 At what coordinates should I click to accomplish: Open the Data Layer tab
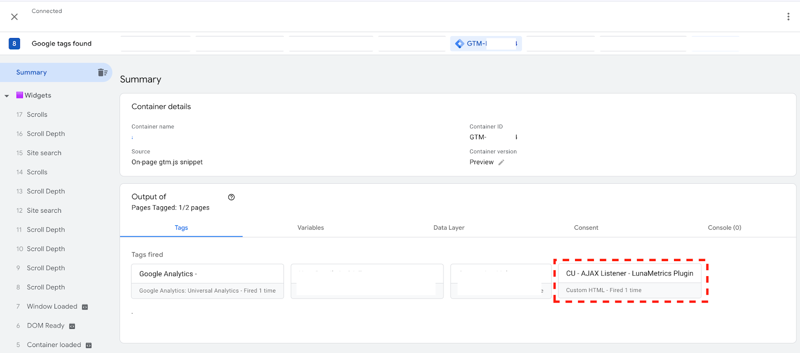[x=448, y=228]
